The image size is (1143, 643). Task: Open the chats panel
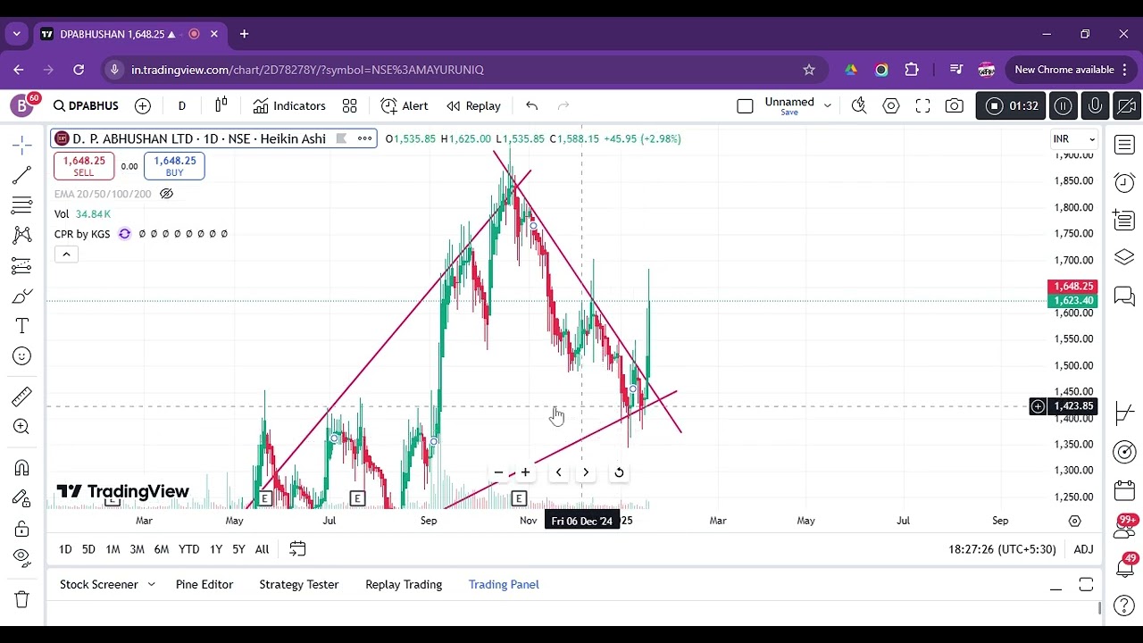coord(1124,296)
